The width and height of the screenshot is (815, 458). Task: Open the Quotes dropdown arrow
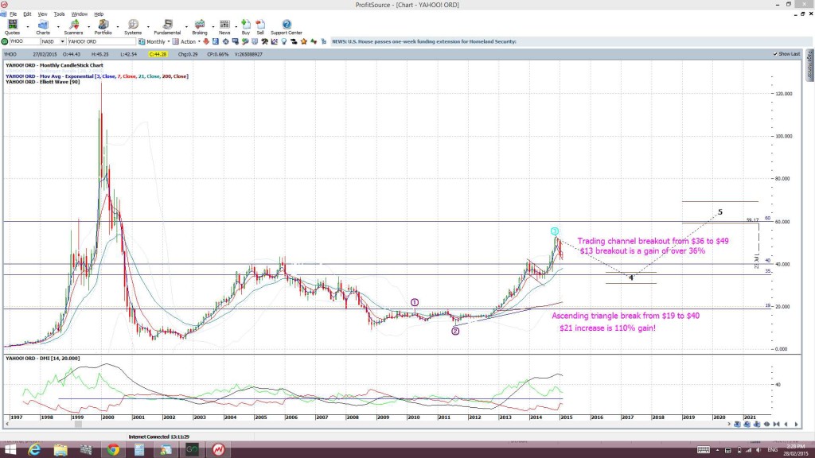(x=28, y=26)
